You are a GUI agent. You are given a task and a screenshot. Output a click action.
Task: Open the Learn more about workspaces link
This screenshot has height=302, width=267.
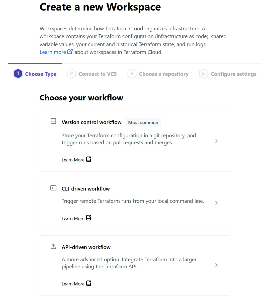53,52
